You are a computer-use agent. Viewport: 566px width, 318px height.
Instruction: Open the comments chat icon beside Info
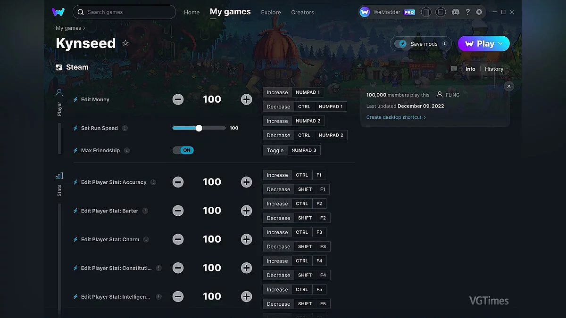click(x=454, y=69)
